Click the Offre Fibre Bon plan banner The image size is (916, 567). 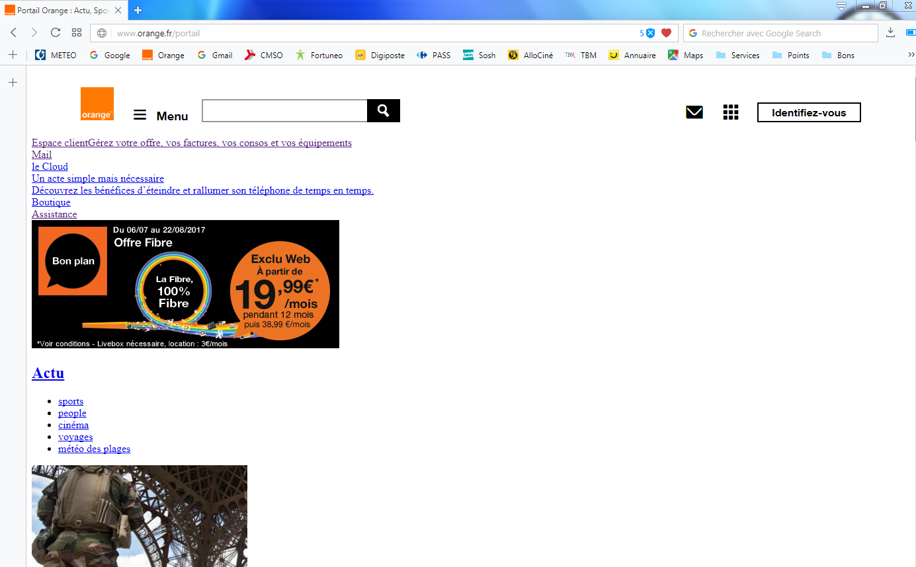pyautogui.click(x=185, y=284)
